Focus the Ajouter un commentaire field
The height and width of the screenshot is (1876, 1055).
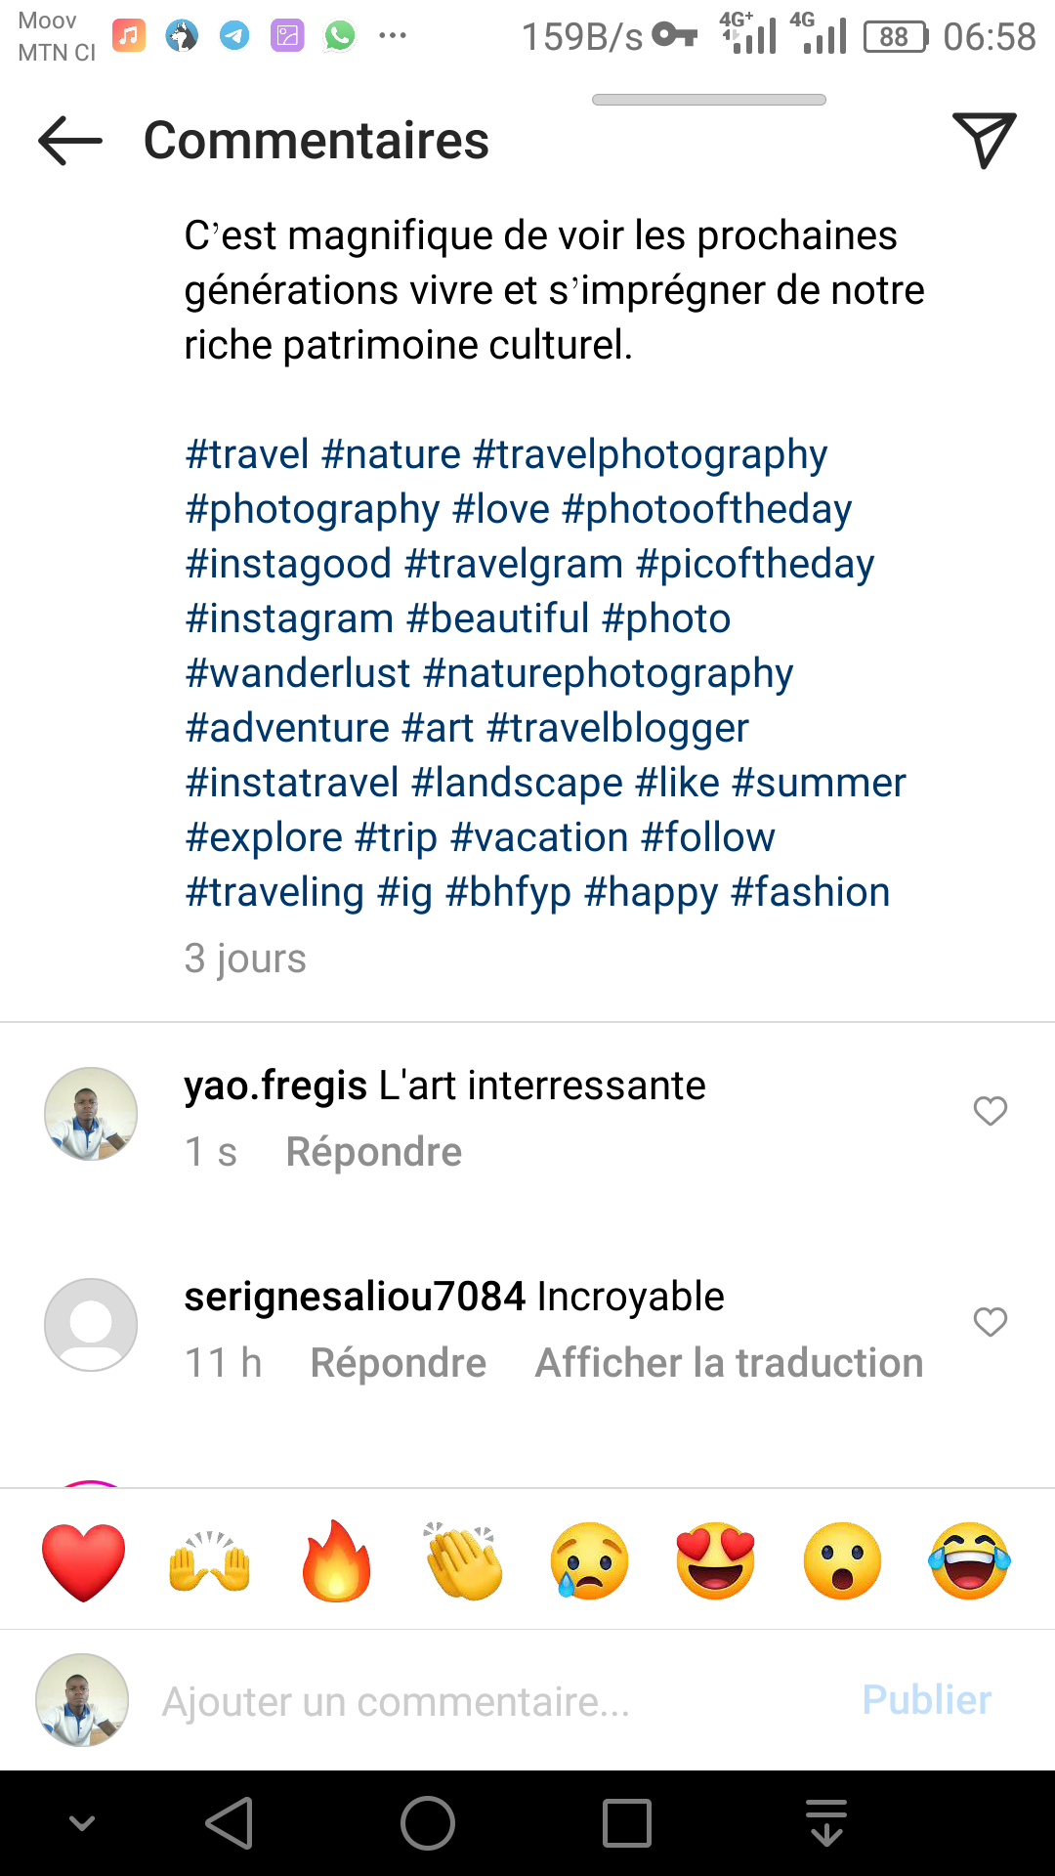[488, 1701]
